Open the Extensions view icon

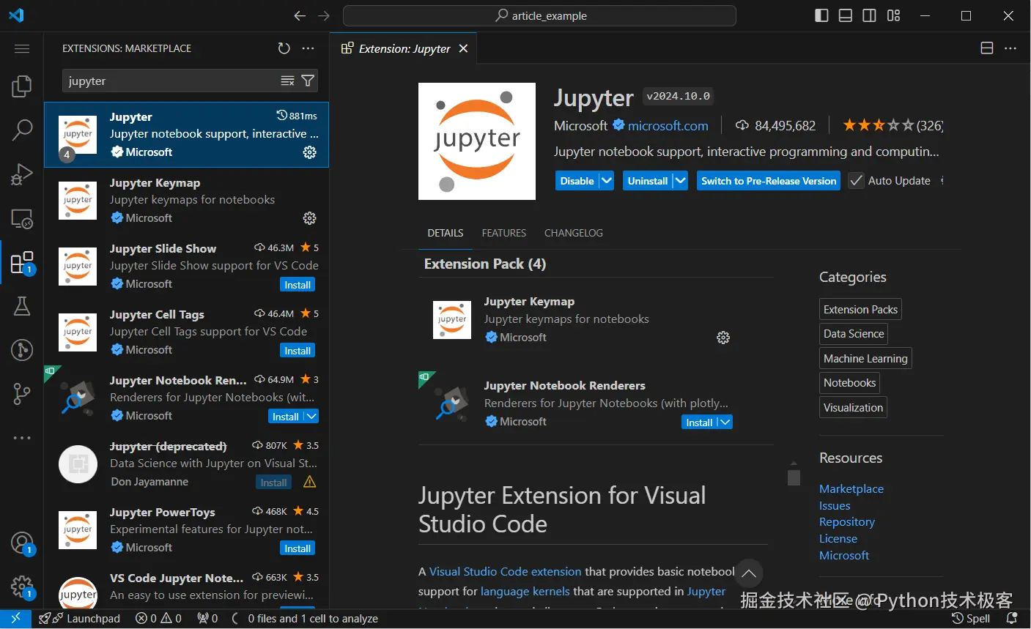(x=22, y=262)
